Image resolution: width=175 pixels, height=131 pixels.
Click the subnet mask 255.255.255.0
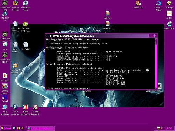pyautogui.click(x=115, y=78)
